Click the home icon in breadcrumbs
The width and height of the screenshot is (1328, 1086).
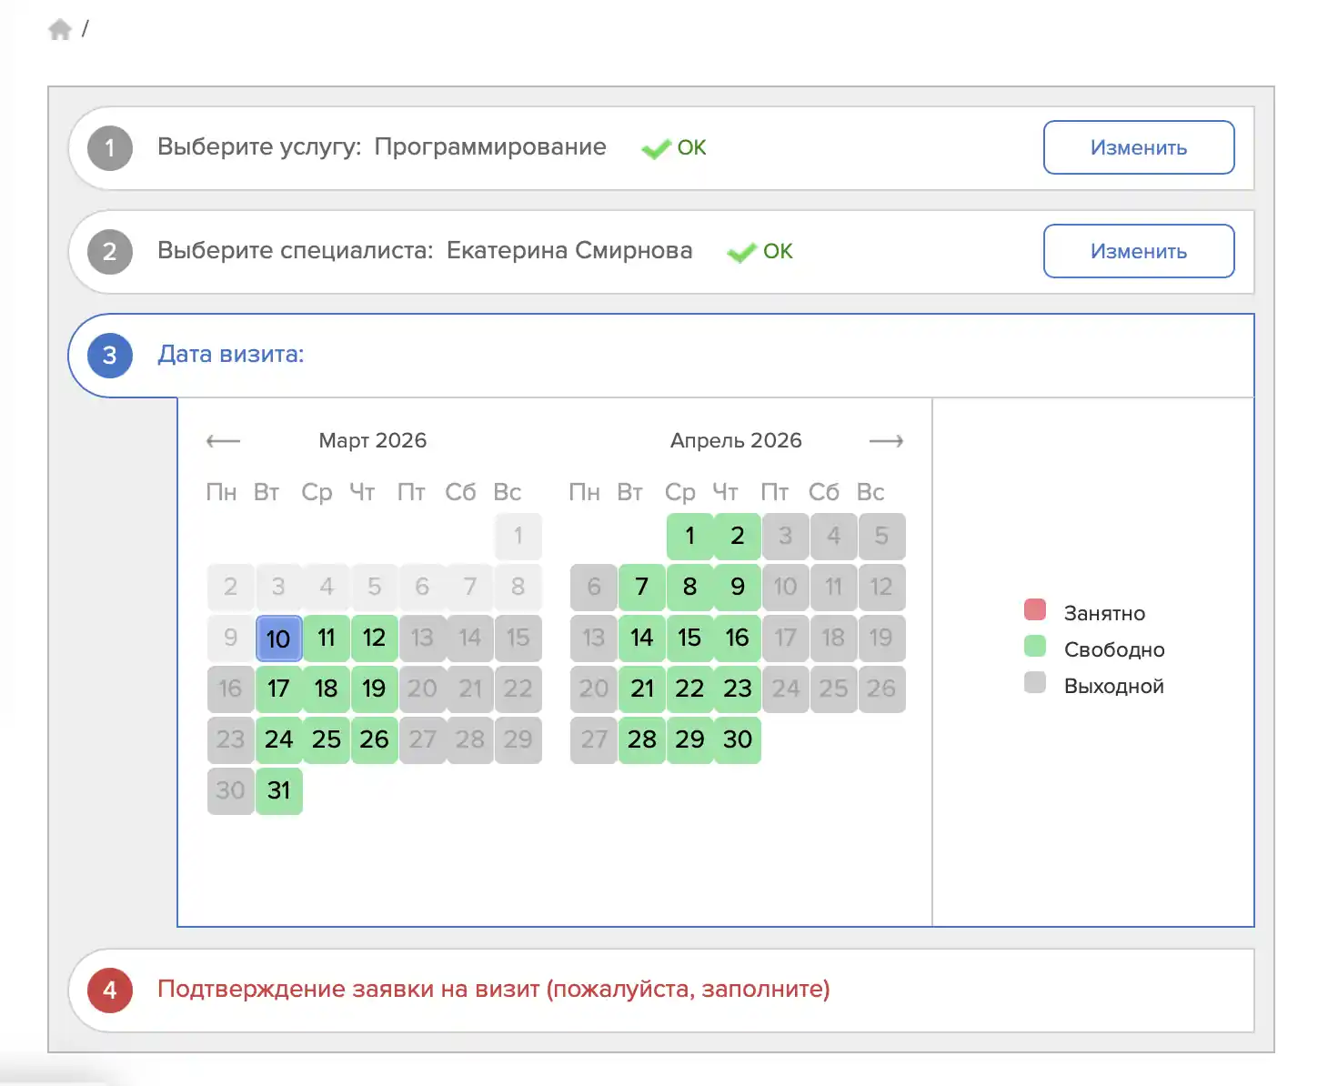(61, 28)
